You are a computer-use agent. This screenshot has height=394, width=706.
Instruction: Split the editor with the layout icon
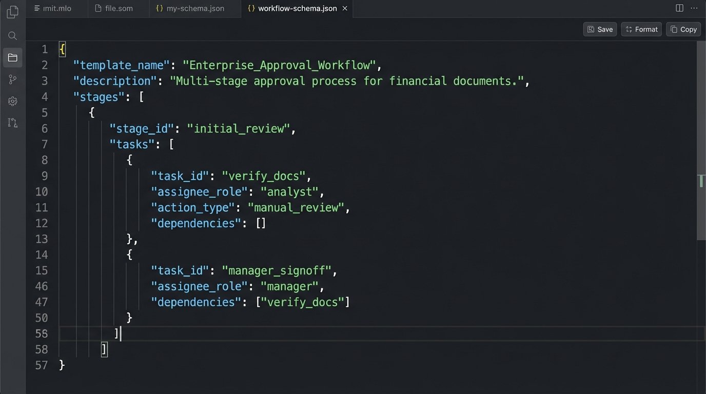(x=679, y=8)
